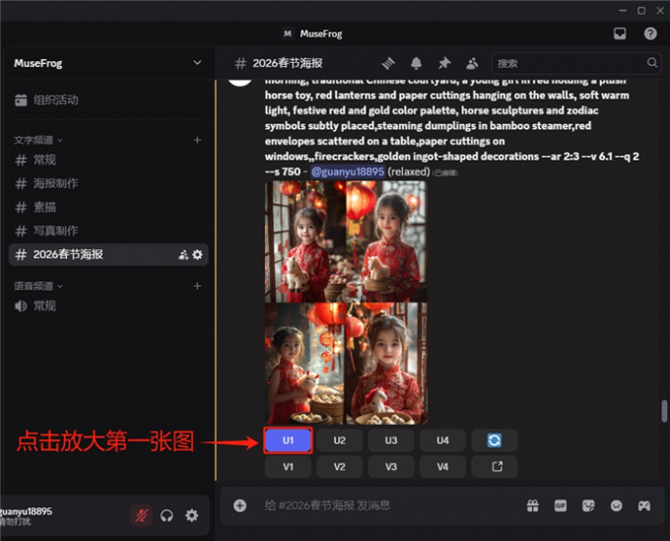
Task: Open the inbox icon in title bar
Action: pos(620,34)
